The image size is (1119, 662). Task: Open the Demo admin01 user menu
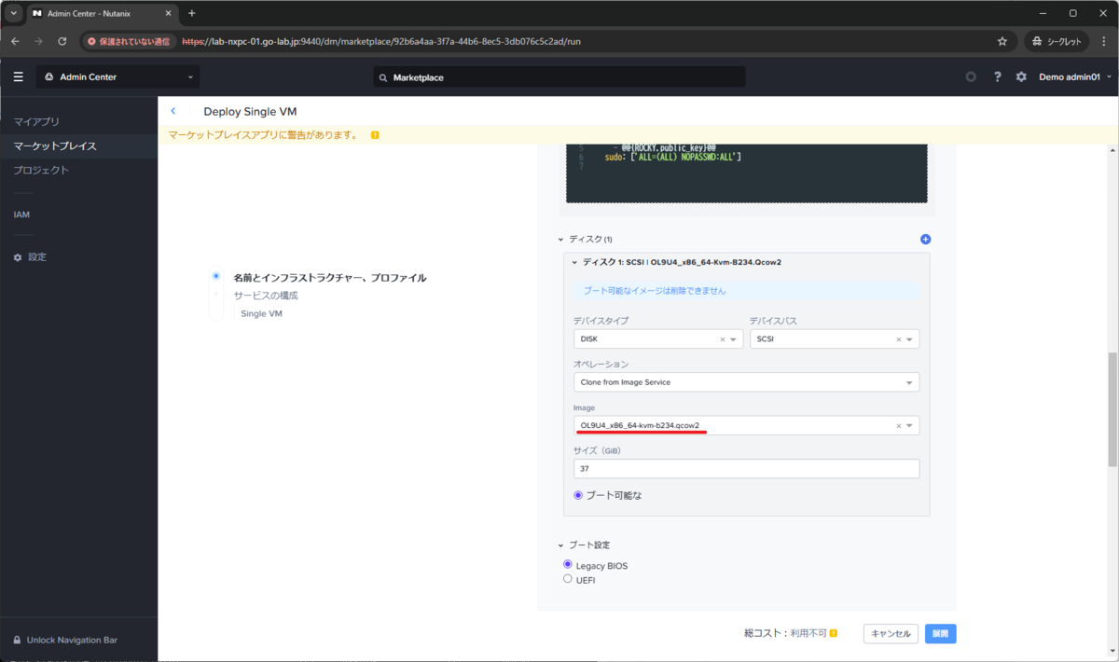coord(1075,77)
